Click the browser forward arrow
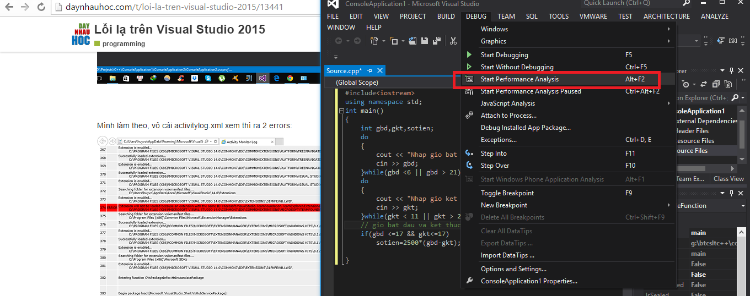Screen dimensions: 750x296 point(25,8)
